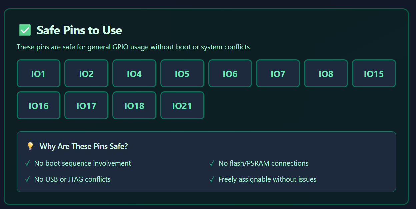Choose the IO15 pin button
416x209 pixels.
click(374, 73)
